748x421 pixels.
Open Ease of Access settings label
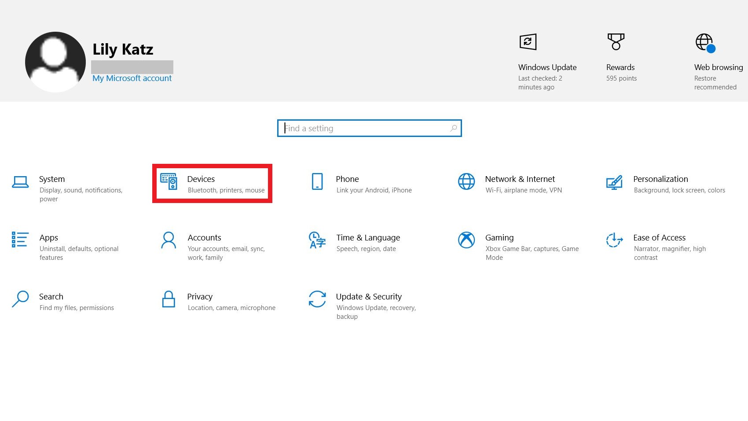click(659, 238)
